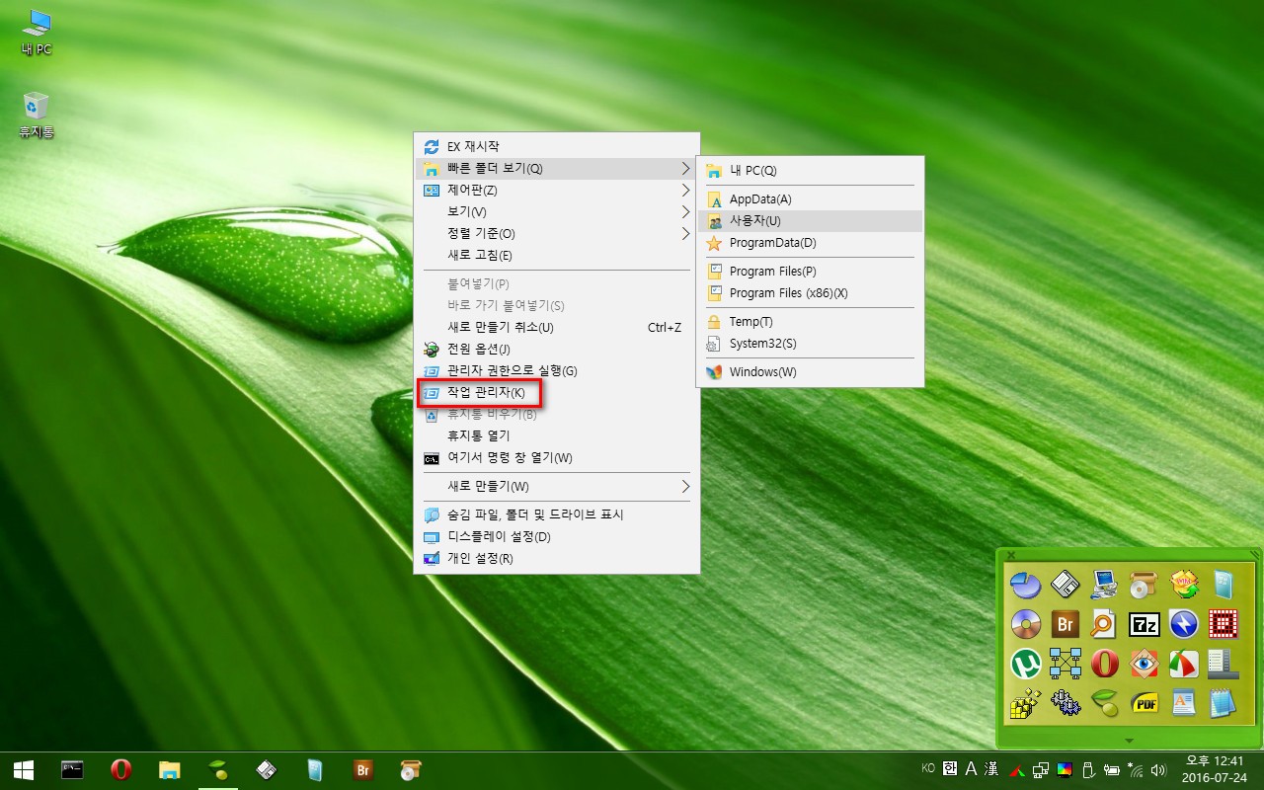Open System32(S) from submenu

(x=810, y=343)
